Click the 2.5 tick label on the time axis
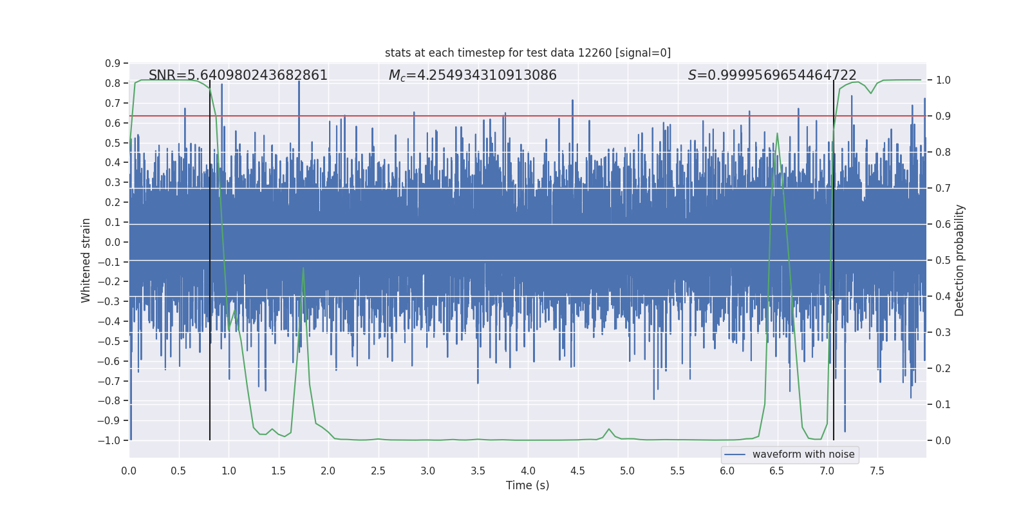 point(378,471)
